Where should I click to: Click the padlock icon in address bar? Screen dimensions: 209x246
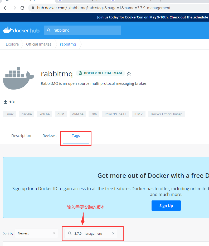click(33, 8)
